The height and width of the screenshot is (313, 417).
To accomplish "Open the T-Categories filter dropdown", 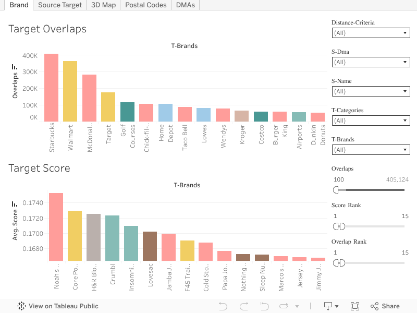I will [x=371, y=121].
